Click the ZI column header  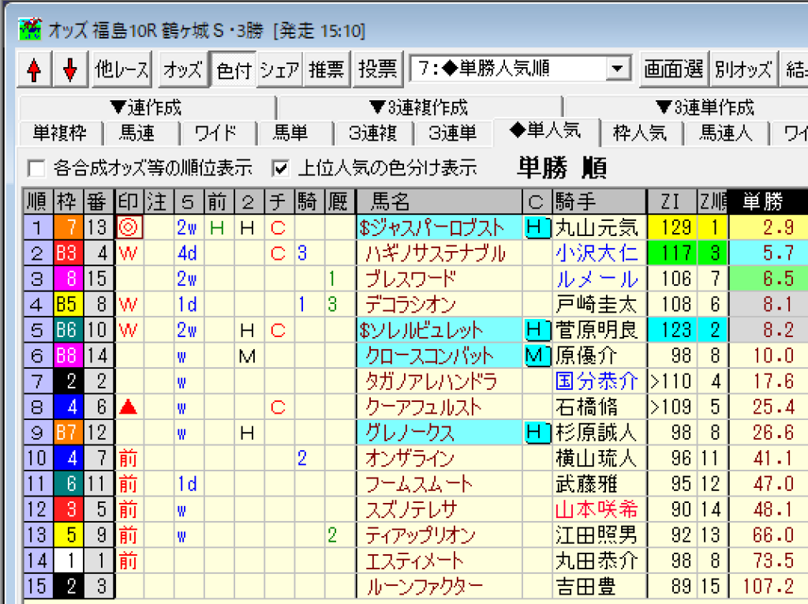pyautogui.click(x=671, y=201)
